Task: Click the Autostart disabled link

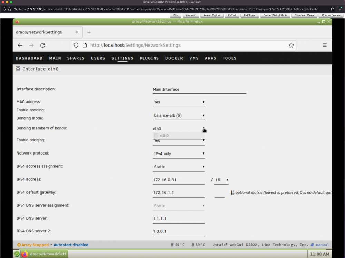Action: [x=71, y=245]
